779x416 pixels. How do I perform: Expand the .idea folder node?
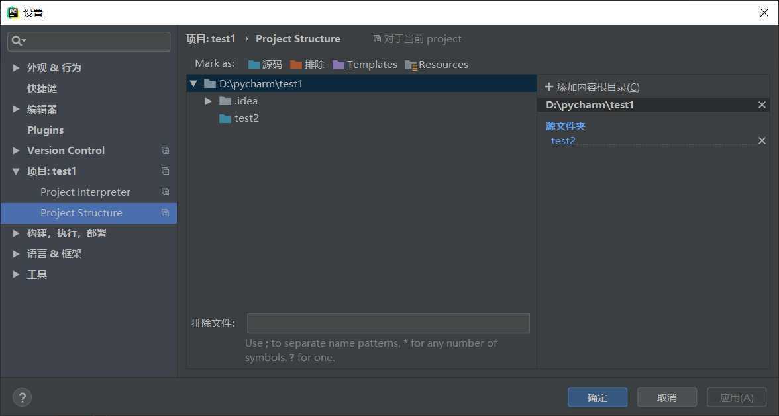coord(208,101)
